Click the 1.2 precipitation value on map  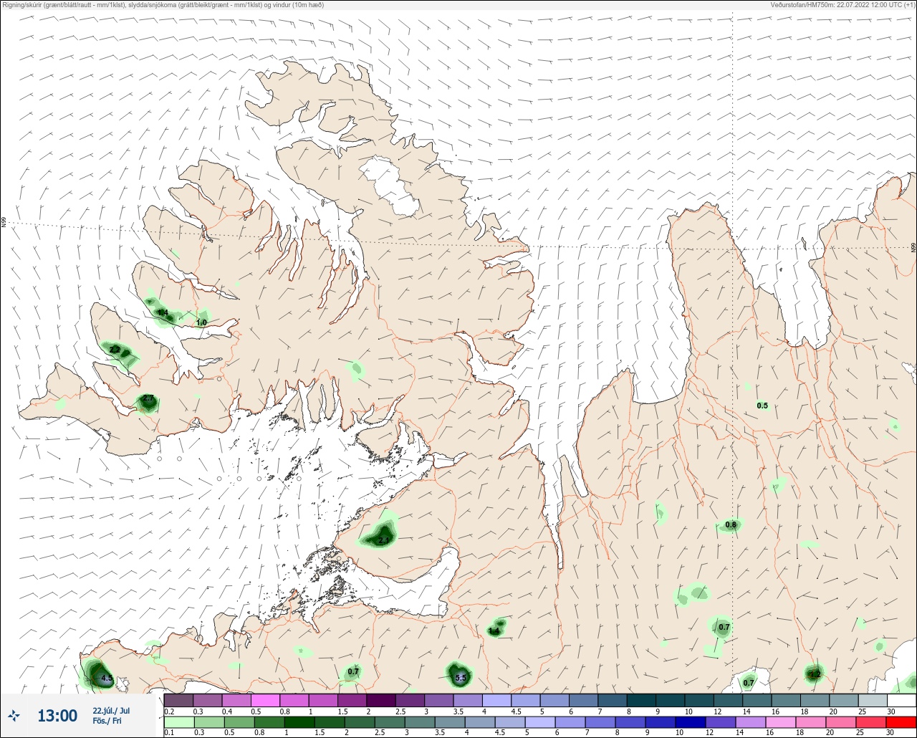(x=815, y=674)
